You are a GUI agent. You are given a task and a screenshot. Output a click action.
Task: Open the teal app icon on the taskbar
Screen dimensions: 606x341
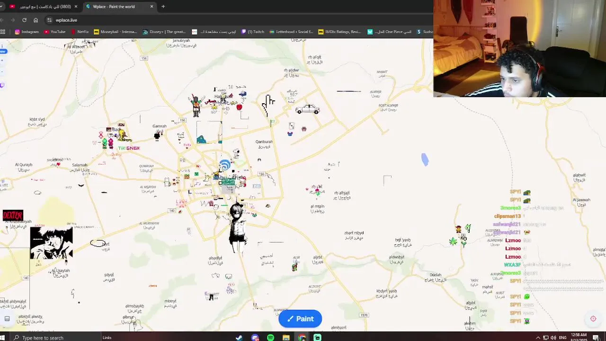tap(317, 338)
